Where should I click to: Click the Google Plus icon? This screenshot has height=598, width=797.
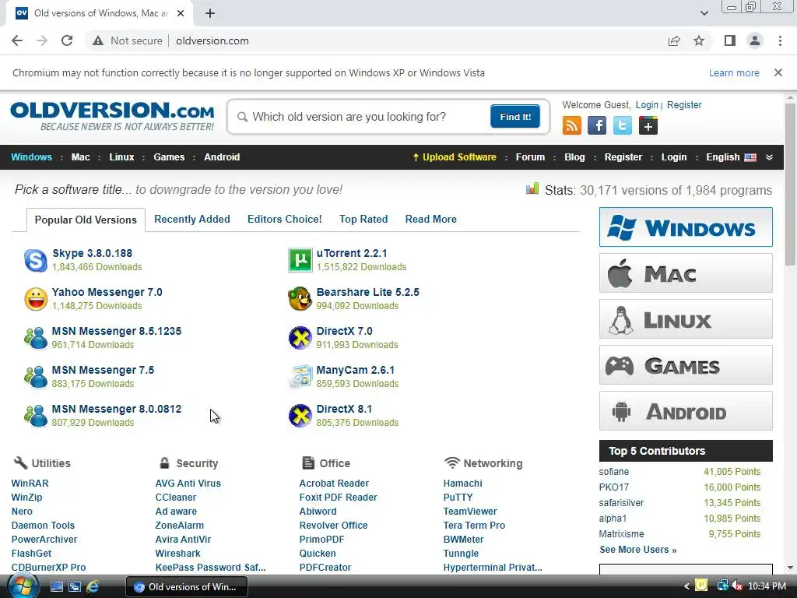point(648,125)
